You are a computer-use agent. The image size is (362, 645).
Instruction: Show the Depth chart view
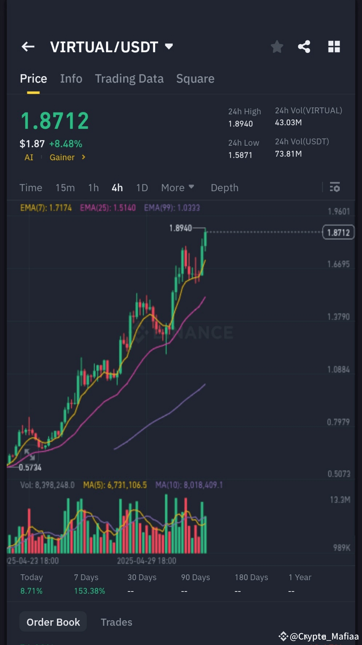pos(225,188)
